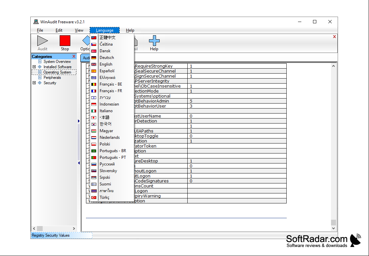Click the red Stop toolbar button

(x=65, y=43)
